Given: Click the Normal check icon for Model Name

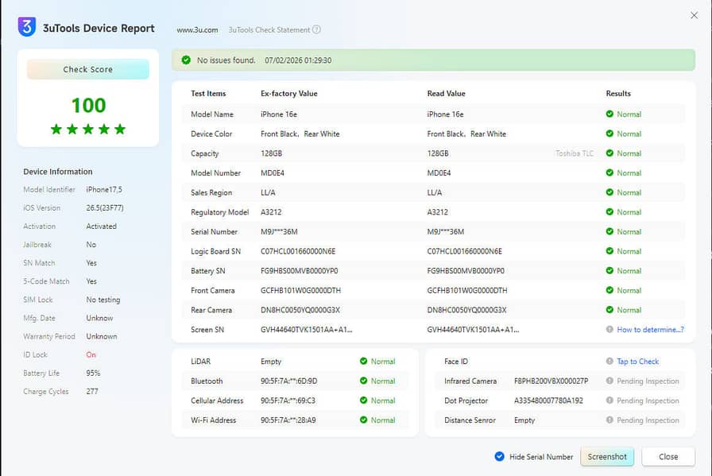Looking at the screenshot, I should [609, 114].
